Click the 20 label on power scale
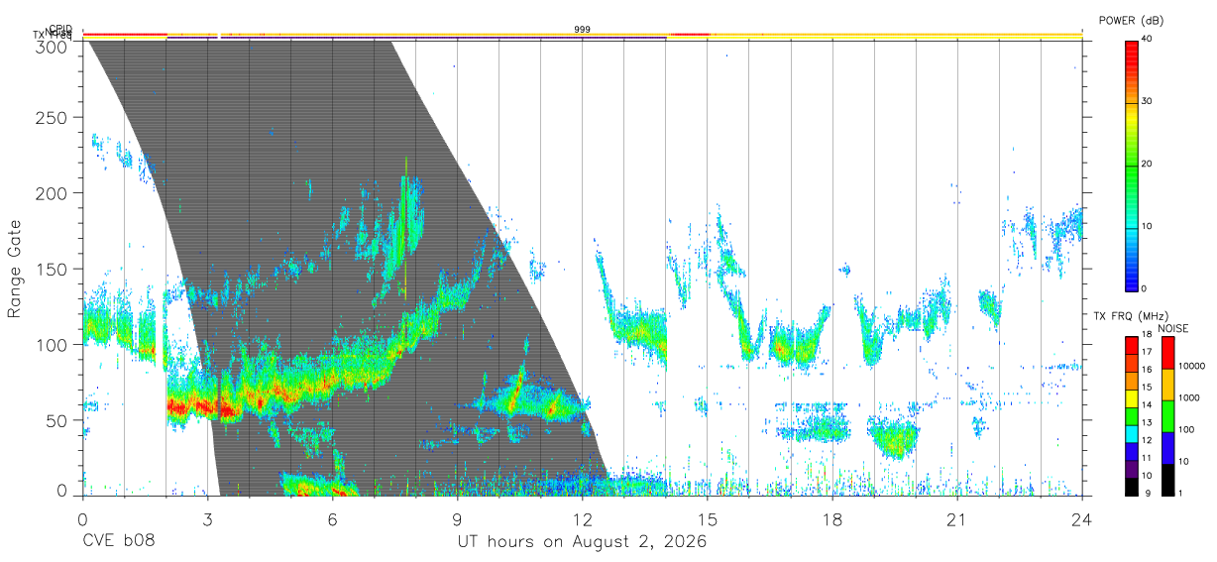The height and width of the screenshot is (562, 1217). [1149, 165]
